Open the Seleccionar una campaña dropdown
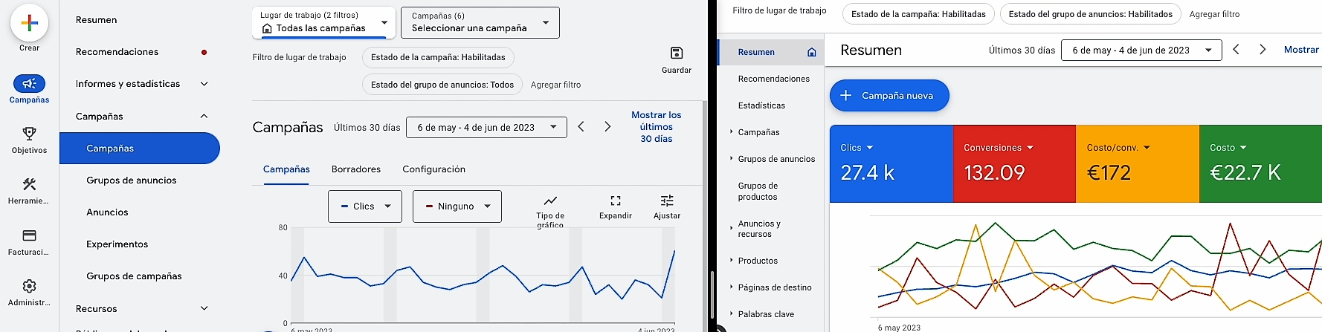Image resolution: width=1322 pixels, height=332 pixels. [x=480, y=23]
